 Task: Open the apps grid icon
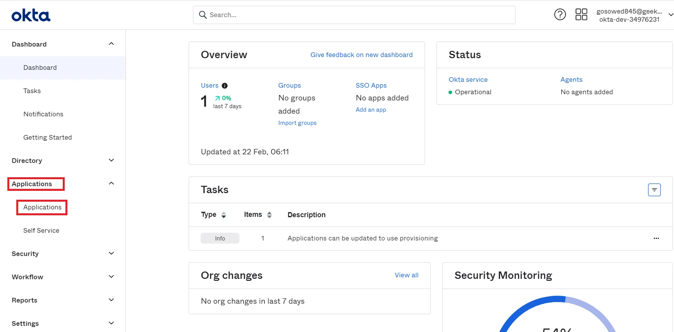pyautogui.click(x=581, y=15)
